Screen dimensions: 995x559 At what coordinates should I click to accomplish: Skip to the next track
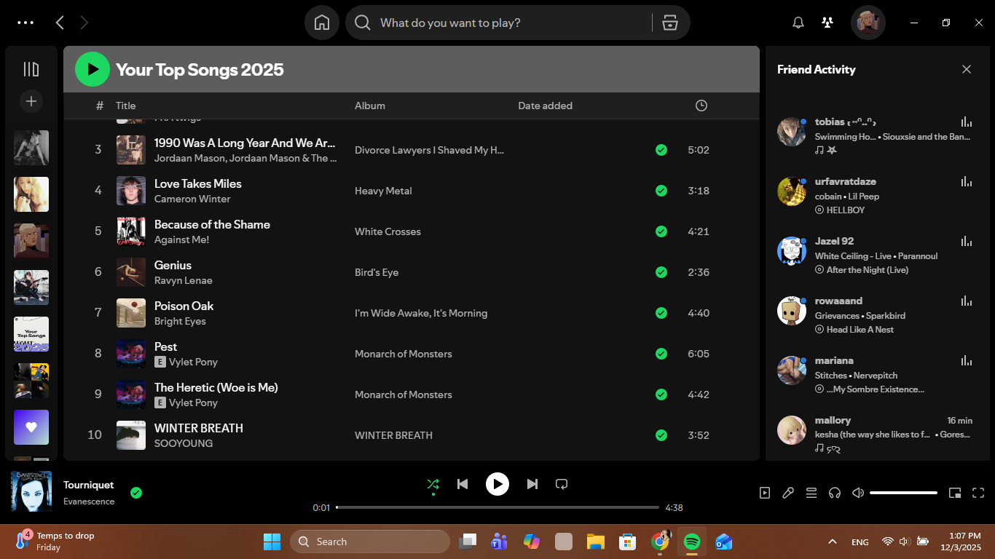point(532,484)
